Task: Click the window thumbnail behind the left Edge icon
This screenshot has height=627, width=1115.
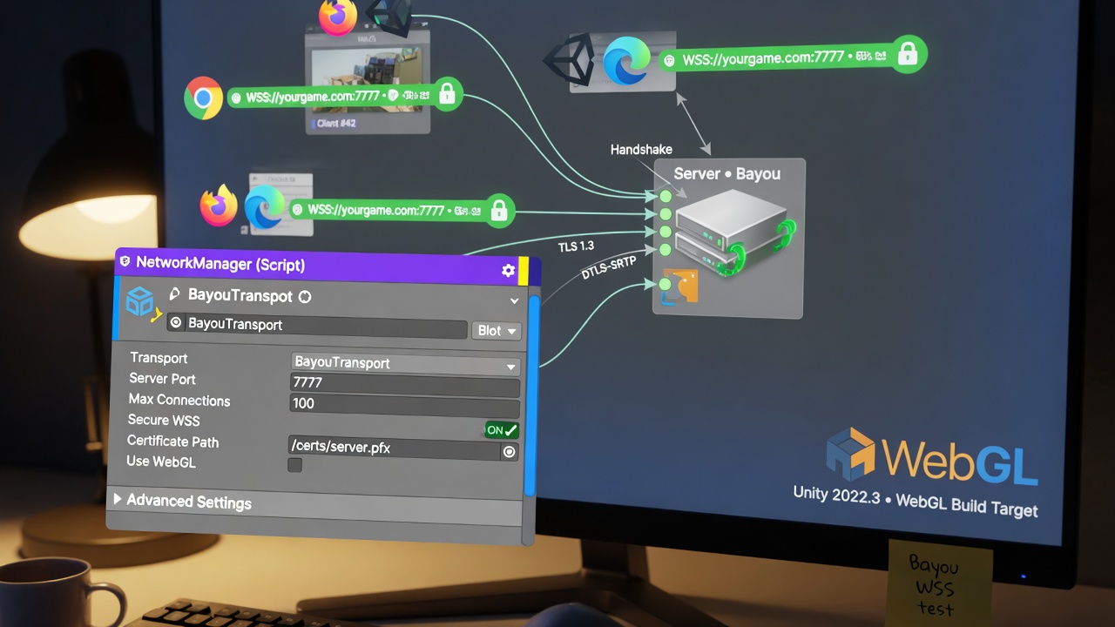Action: [x=280, y=202]
